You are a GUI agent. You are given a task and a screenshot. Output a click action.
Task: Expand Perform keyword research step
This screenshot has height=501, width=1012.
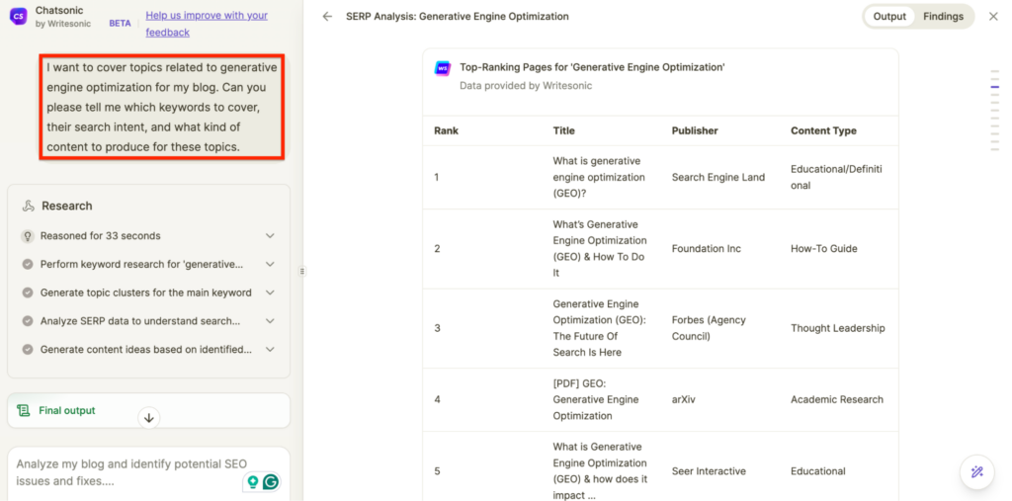[270, 264]
